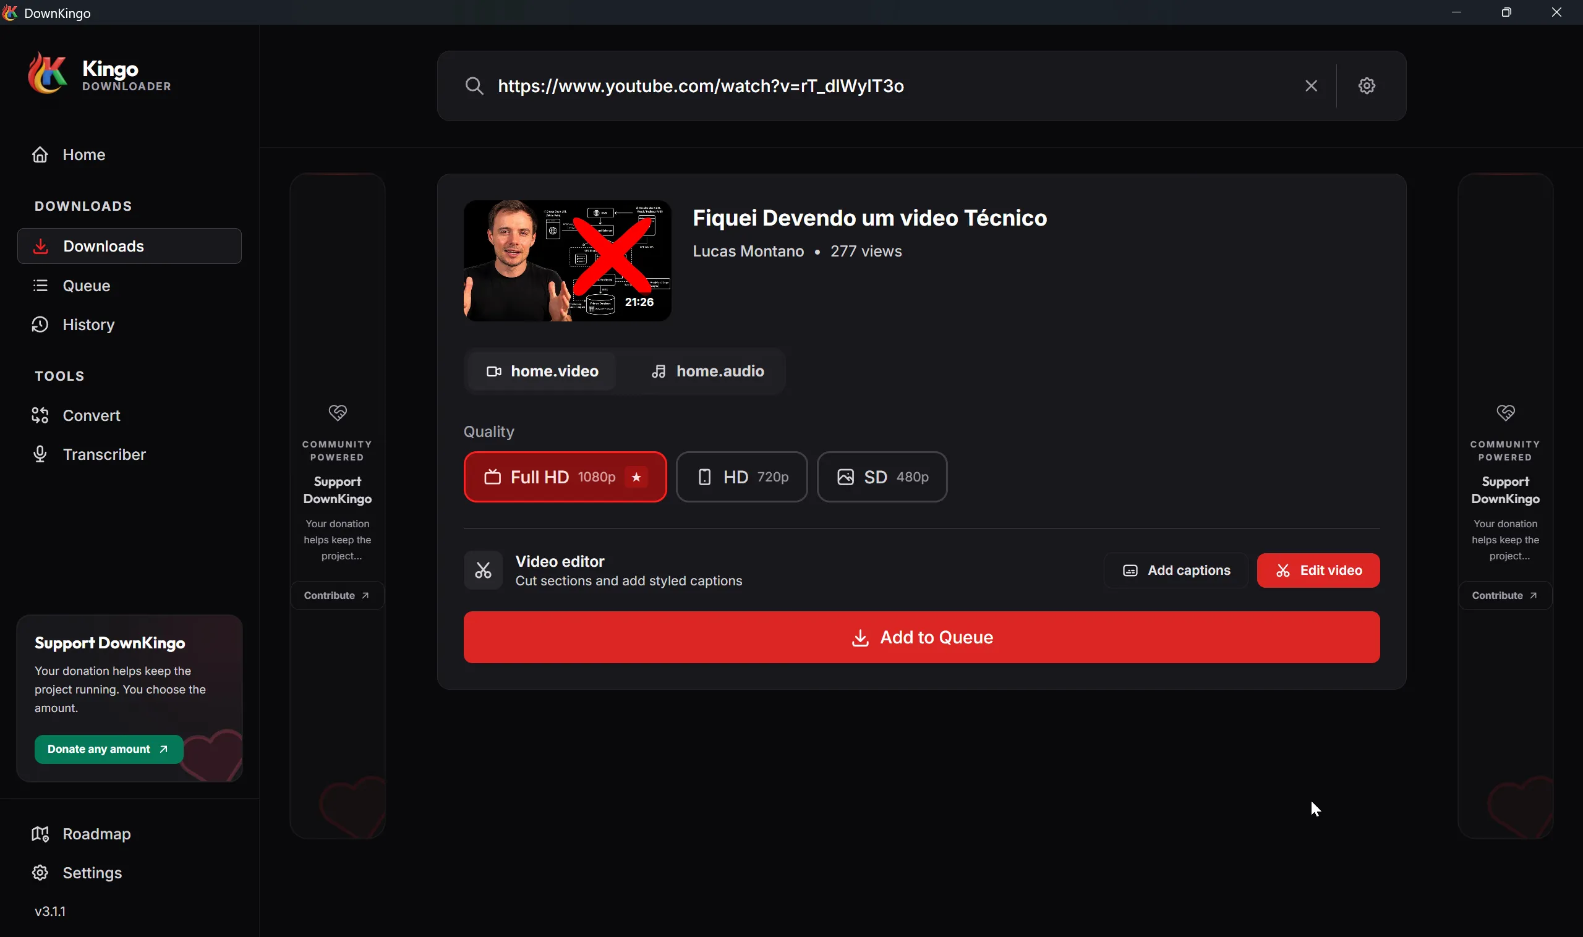Restore down the DownKingo window
This screenshot has height=937, width=1583.
point(1506,12)
